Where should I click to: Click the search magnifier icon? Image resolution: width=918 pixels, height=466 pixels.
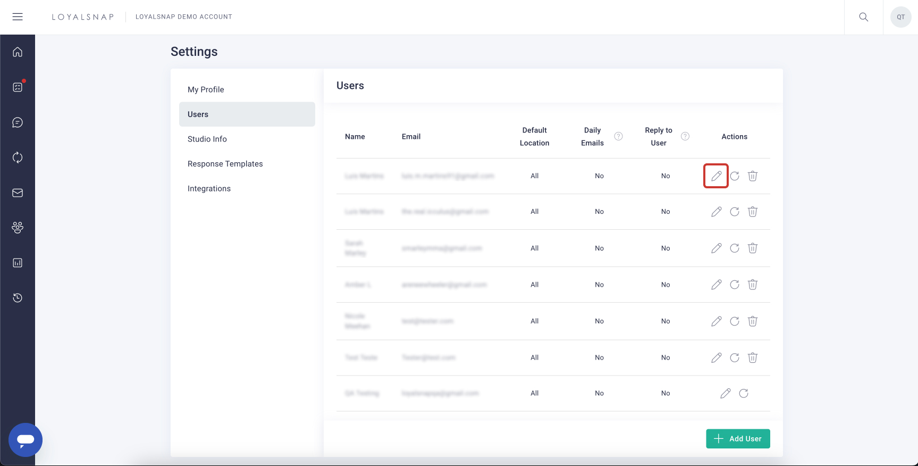[x=864, y=17]
